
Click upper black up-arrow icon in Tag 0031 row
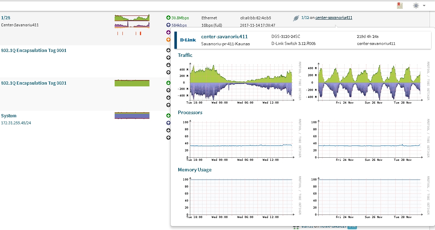(x=168, y=90)
